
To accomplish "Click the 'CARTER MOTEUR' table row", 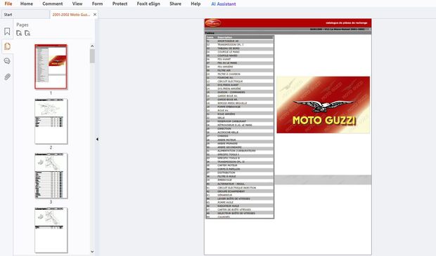I will click(240, 166).
